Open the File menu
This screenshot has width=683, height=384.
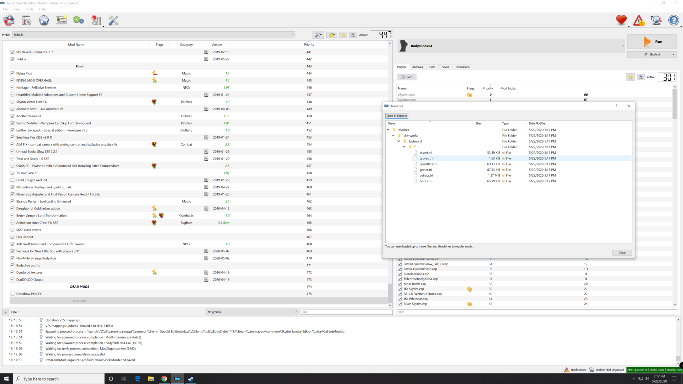point(5,9)
